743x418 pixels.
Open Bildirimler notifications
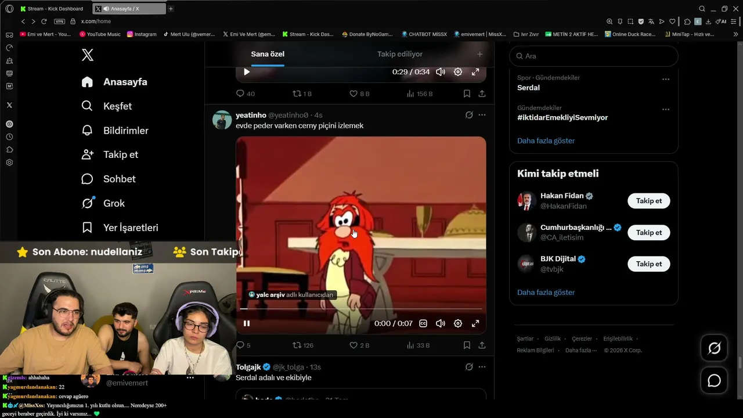coord(115,131)
